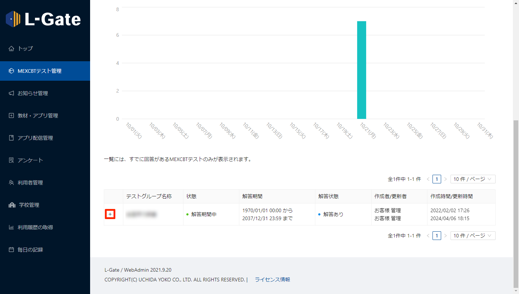Open the bottom 10 件 / ページ dropdown

click(x=473, y=236)
